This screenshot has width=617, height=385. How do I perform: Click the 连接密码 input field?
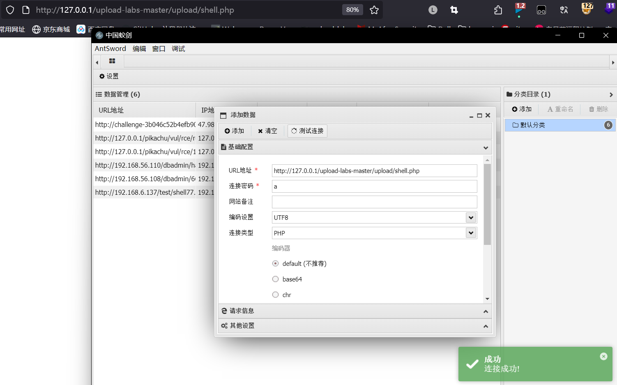[x=374, y=187]
